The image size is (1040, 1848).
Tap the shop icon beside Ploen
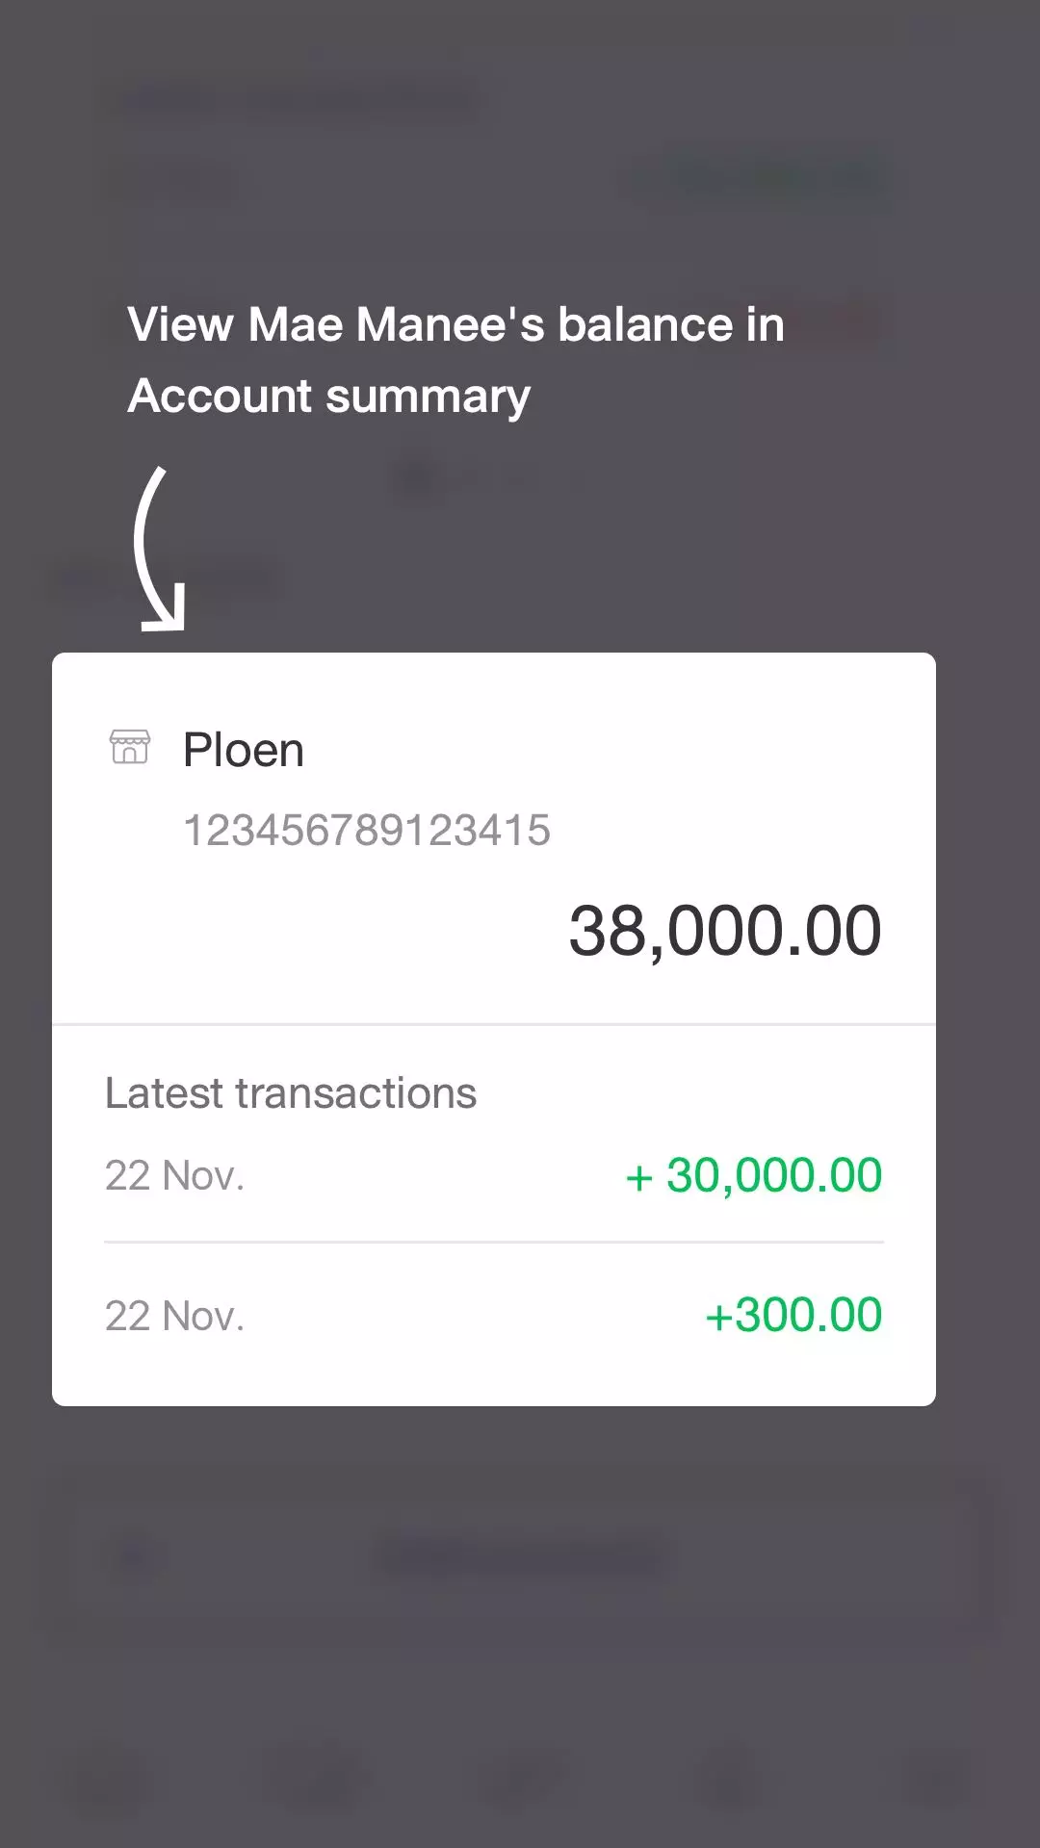130,747
